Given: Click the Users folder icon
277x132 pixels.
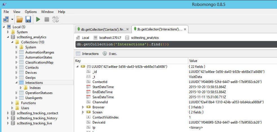Looking at the screenshot, I should point(17,108).
